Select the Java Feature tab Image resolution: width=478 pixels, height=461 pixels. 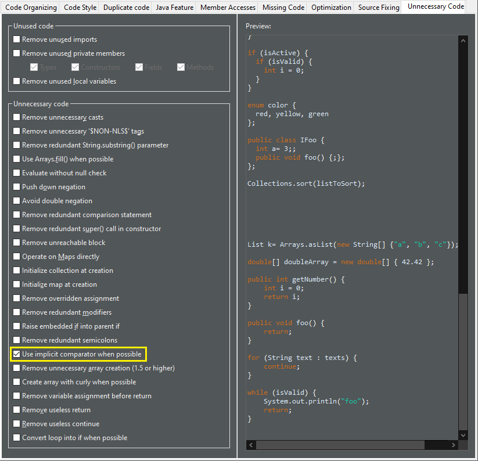[x=175, y=8]
